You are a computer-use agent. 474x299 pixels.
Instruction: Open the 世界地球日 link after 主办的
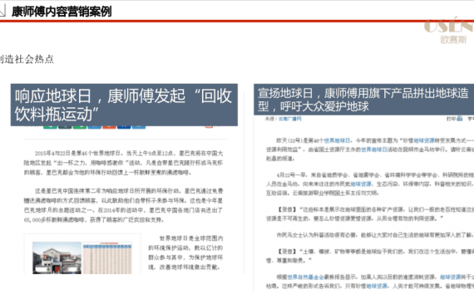374,149
